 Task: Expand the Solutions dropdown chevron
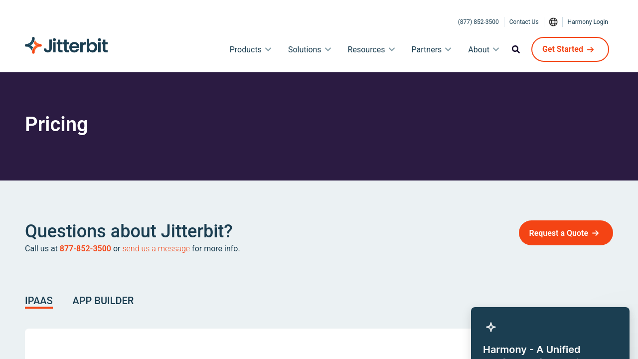[x=328, y=49]
